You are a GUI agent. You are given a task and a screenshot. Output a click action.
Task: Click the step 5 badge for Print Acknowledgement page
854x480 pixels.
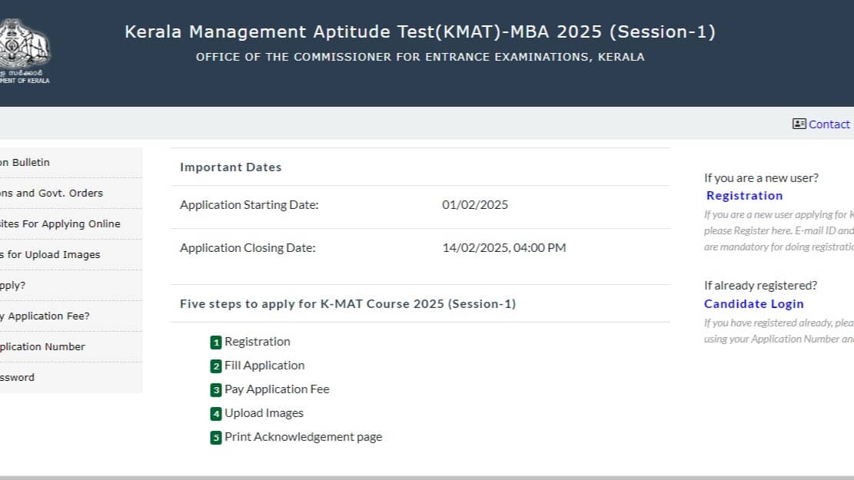click(x=215, y=437)
